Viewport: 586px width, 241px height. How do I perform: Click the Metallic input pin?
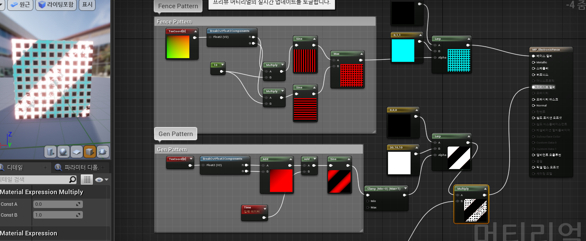pyautogui.click(x=534, y=62)
